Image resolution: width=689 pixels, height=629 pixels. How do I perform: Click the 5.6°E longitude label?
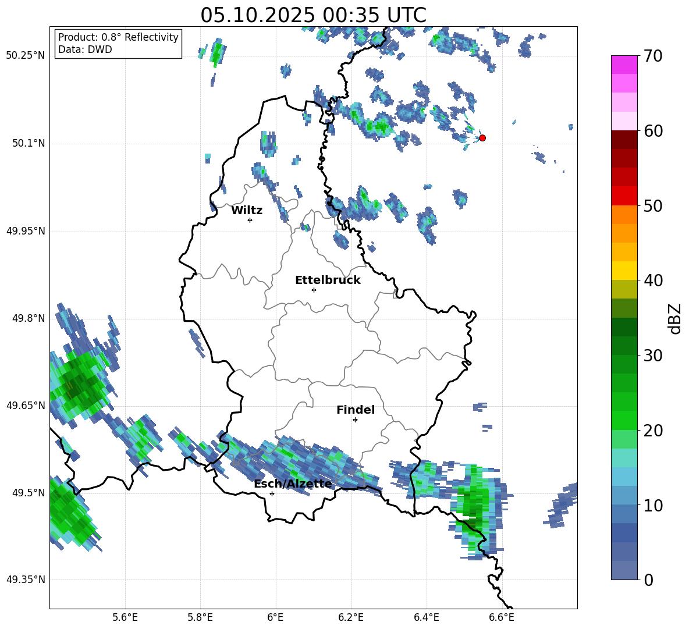(125, 617)
